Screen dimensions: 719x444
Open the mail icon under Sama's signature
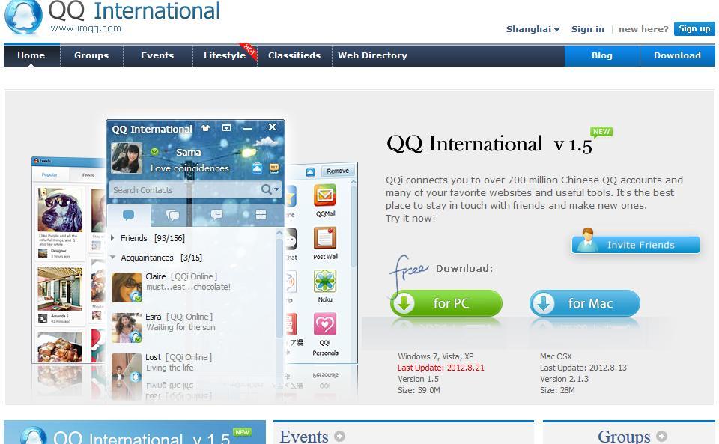click(x=274, y=168)
